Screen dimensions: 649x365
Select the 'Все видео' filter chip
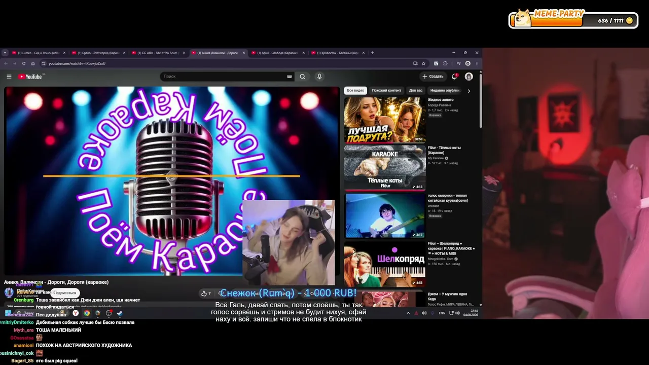(355, 91)
